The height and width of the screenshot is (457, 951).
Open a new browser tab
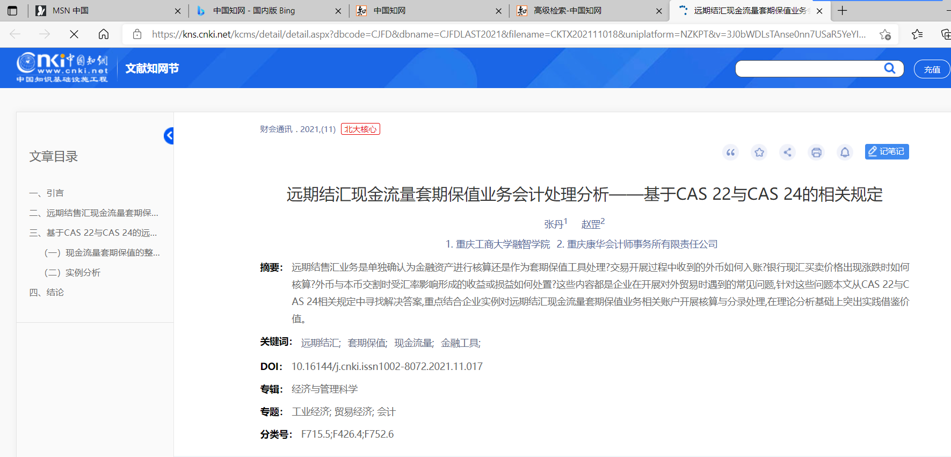point(842,11)
